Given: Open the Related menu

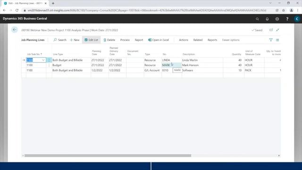Looking at the screenshot, I should (198, 40).
